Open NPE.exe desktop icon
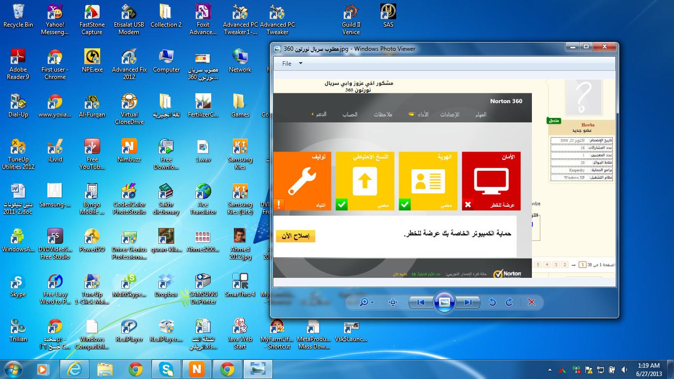This screenshot has width=674, height=379. click(x=92, y=61)
